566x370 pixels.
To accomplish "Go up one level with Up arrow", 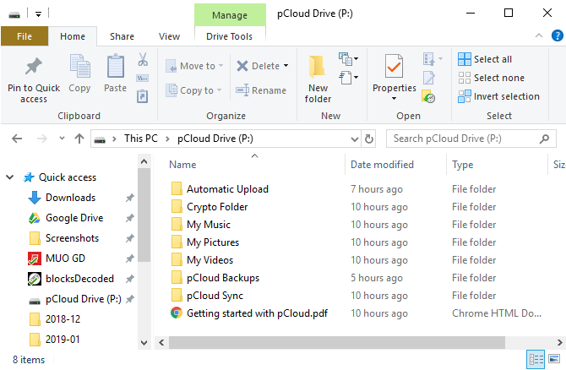I will point(79,139).
